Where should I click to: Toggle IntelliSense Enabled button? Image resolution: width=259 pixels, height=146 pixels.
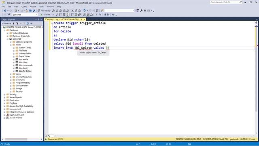tap(68, 15)
